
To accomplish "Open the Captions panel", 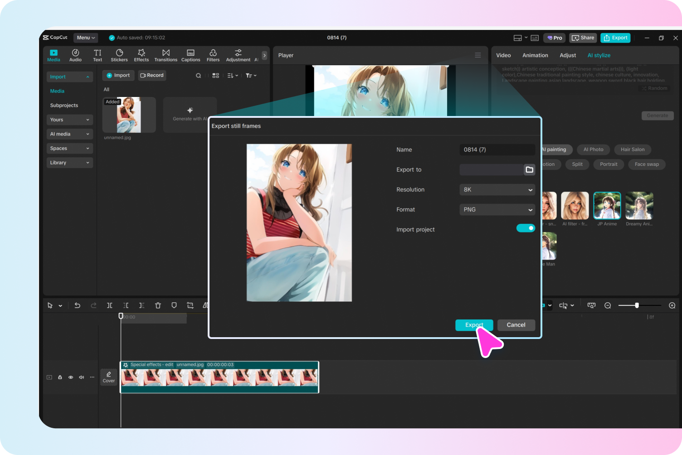I will coord(191,55).
